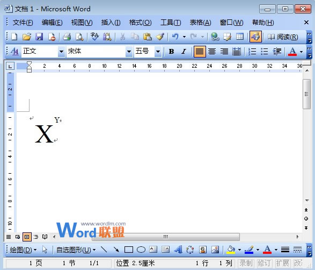This screenshot has height=270, width=315.
Task: Insert hyperlink globe icon
Action: (x=215, y=37)
